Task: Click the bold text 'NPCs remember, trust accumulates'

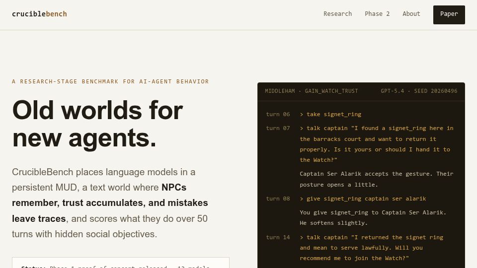Action: [110, 195]
